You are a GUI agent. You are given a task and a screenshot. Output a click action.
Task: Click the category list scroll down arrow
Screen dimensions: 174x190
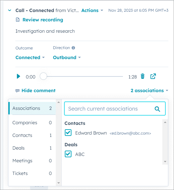point(59,183)
